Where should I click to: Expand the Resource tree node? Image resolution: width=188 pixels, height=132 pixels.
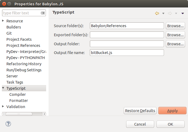pos(3,21)
